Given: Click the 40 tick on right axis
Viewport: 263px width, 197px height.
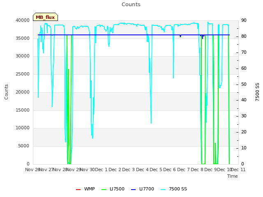Looking at the screenshot, I should click(x=244, y=100).
